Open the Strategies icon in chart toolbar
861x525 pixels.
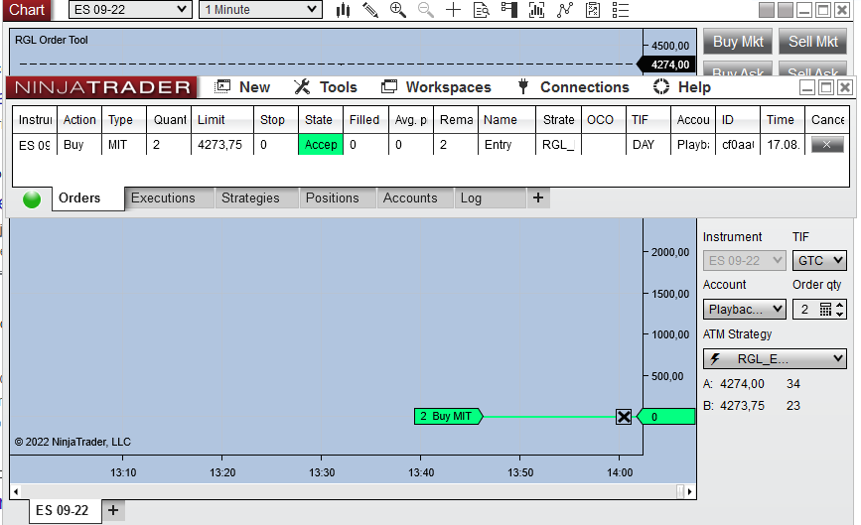[593, 10]
